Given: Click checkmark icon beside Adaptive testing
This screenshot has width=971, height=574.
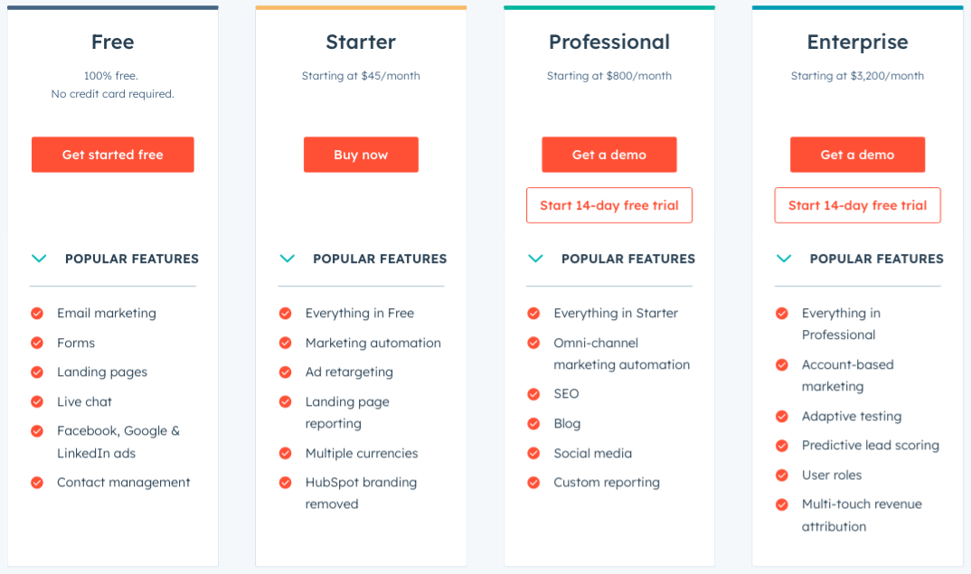Looking at the screenshot, I should coord(782,416).
